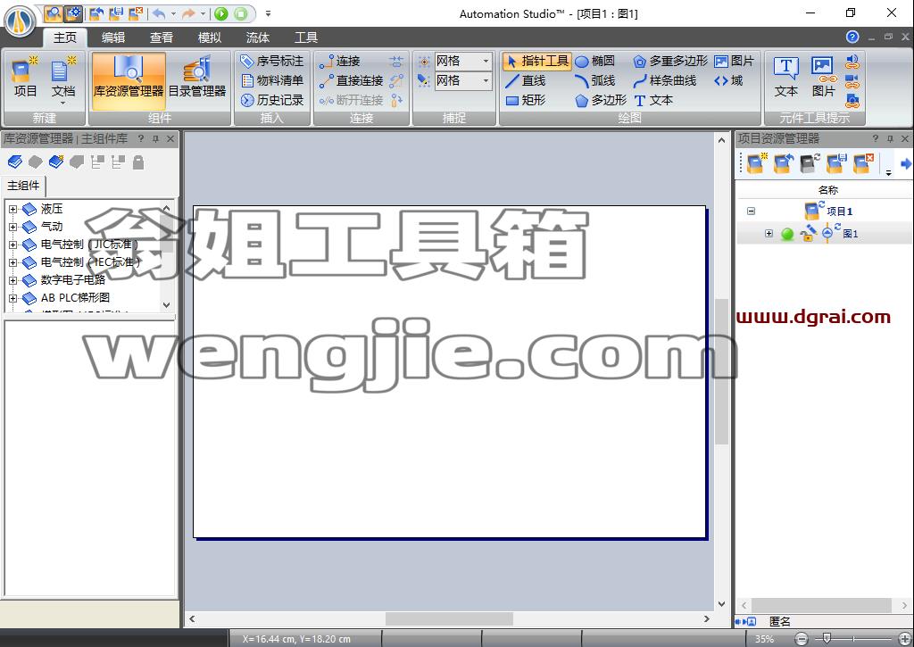Select the 电气控制 (JIC标准) library item
The image size is (914, 647).
pos(89,245)
